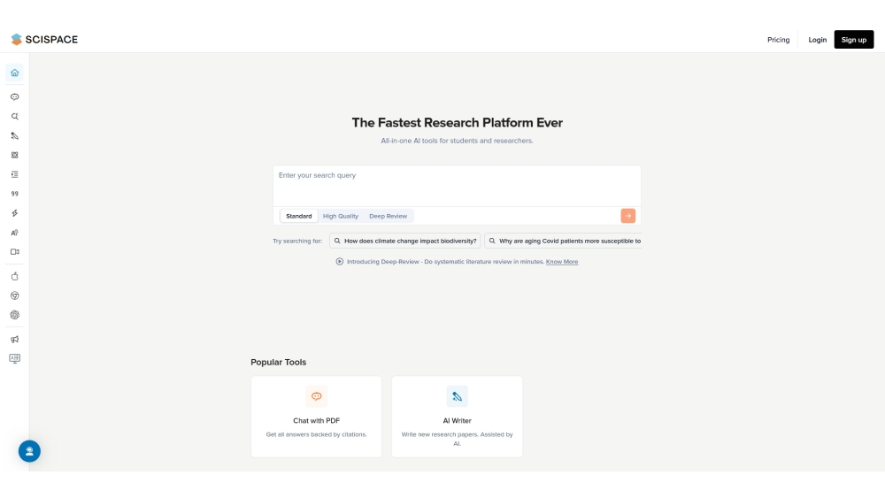Image resolution: width=885 pixels, height=498 pixels.
Task: Click the Login button
Action: click(817, 40)
